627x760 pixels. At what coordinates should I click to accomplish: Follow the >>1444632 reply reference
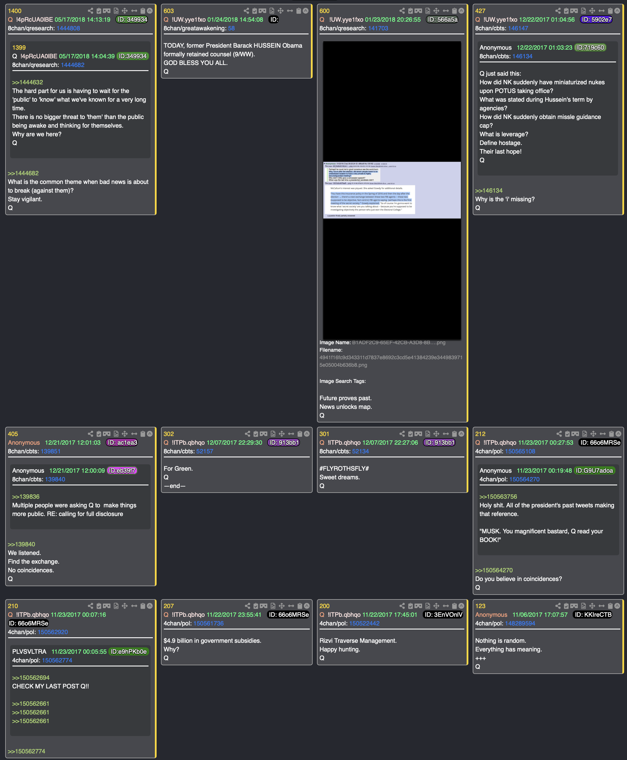point(27,82)
